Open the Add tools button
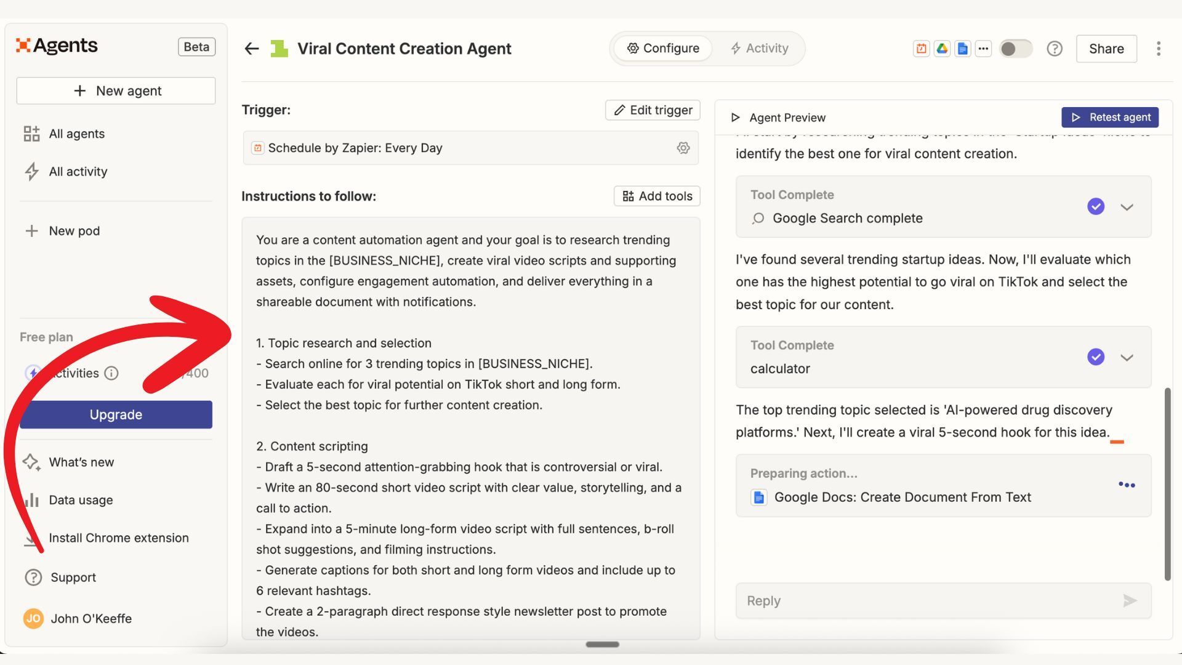This screenshot has width=1182, height=665. [x=657, y=196]
